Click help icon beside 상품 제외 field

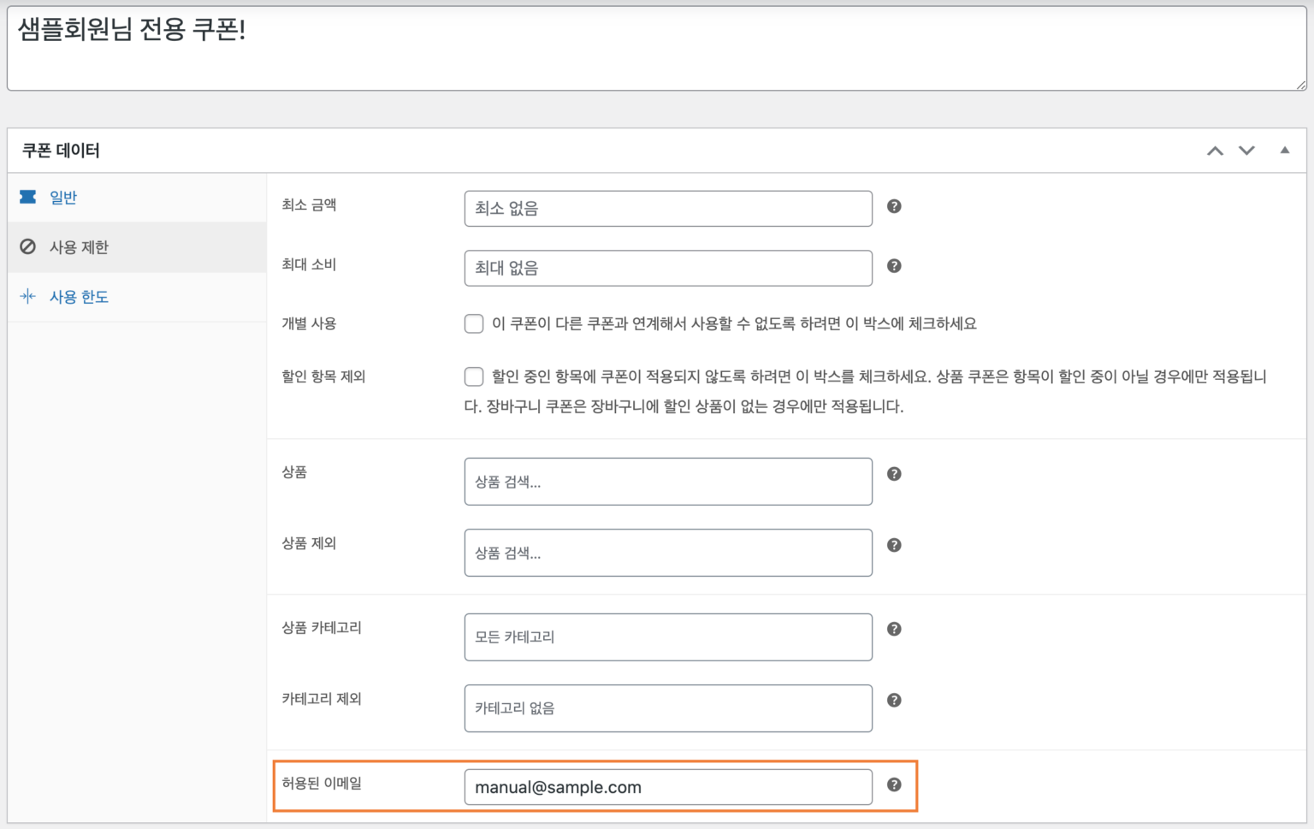pos(894,545)
